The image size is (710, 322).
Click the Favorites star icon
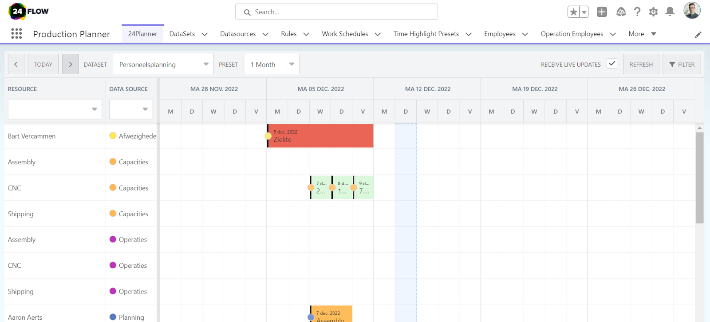click(x=573, y=12)
